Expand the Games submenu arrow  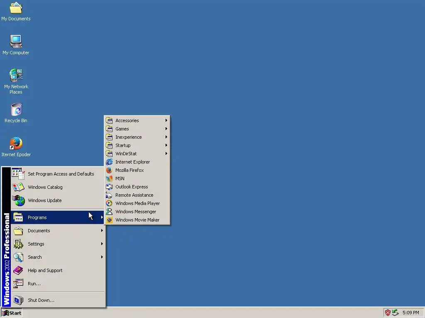click(166, 129)
